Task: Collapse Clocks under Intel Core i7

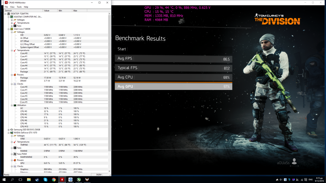Action: coord(12,84)
